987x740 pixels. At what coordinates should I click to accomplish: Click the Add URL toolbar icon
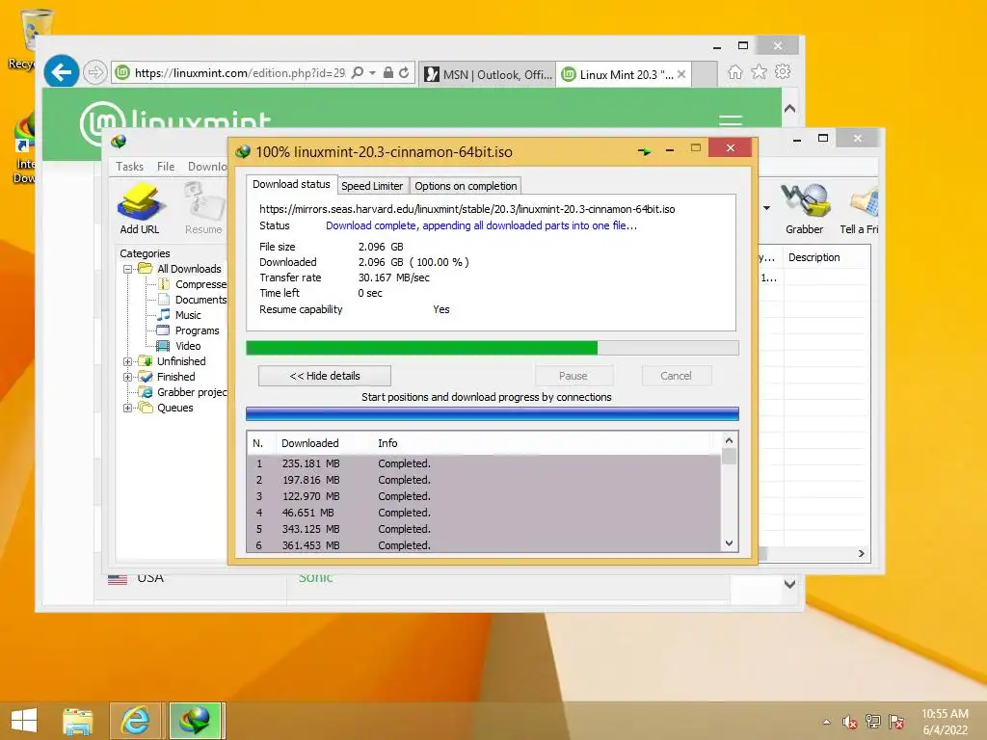[x=140, y=209]
